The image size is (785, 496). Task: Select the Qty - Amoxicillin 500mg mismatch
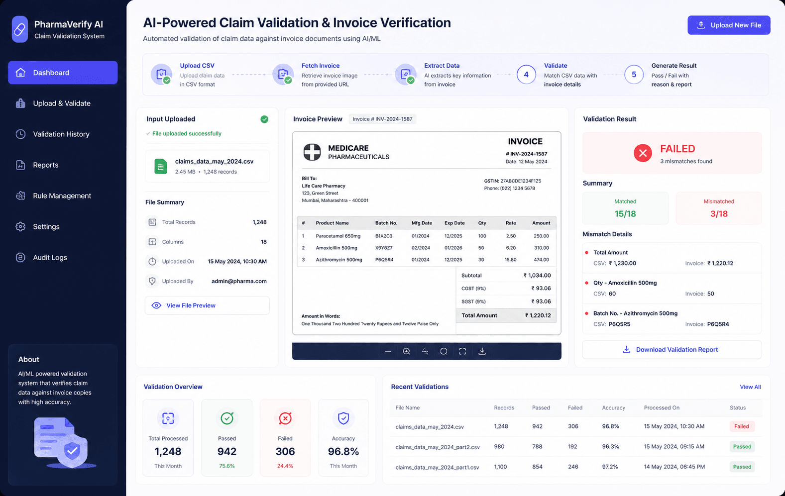pos(672,289)
